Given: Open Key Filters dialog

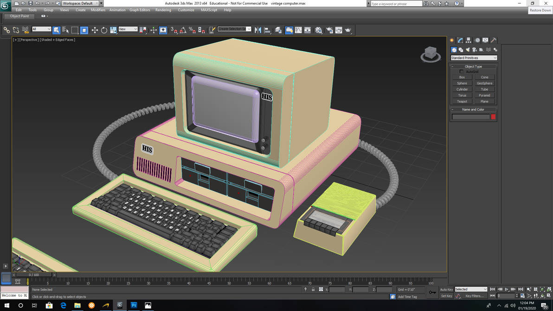Looking at the screenshot, I should click(x=474, y=296).
